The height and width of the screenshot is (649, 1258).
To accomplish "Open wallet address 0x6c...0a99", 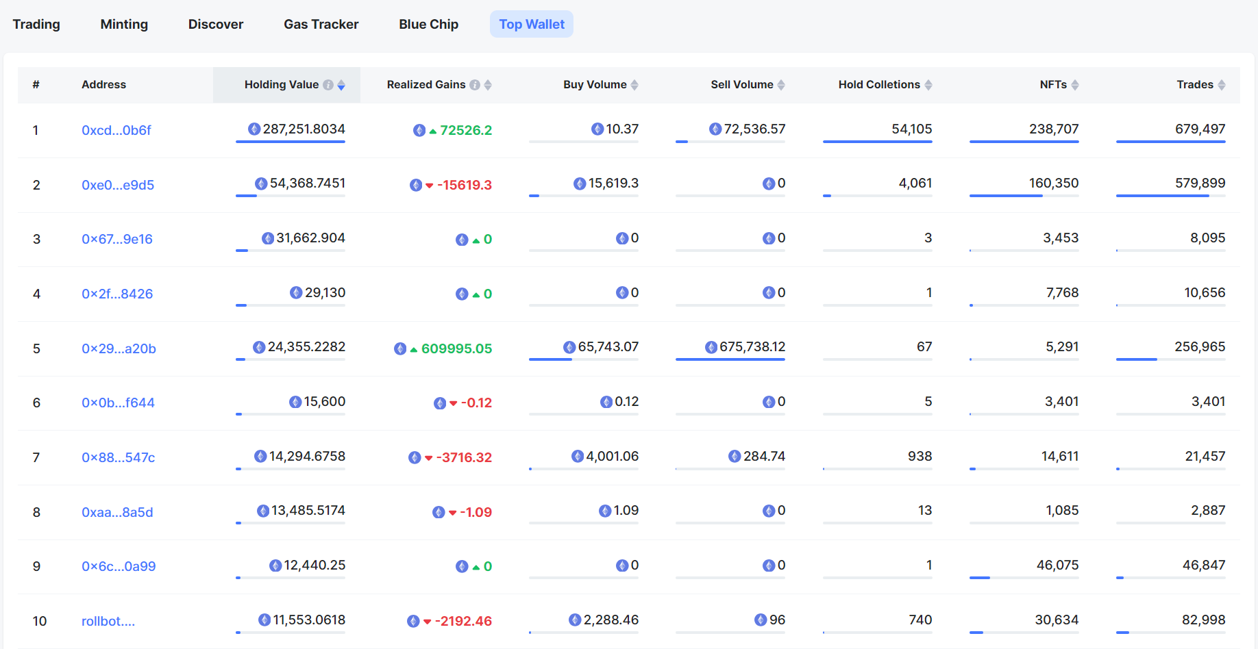I will pos(119,566).
